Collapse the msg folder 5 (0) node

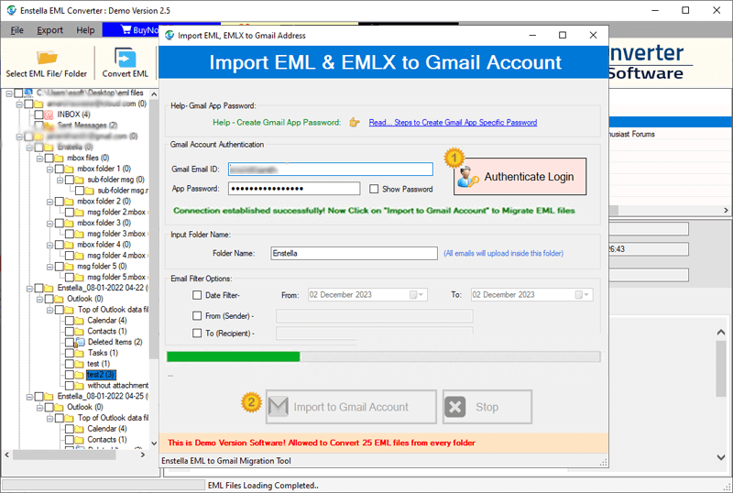tap(49, 267)
